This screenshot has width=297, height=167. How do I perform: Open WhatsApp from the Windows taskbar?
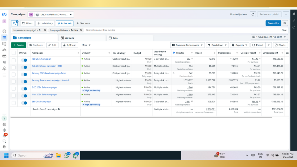(x=67, y=155)
